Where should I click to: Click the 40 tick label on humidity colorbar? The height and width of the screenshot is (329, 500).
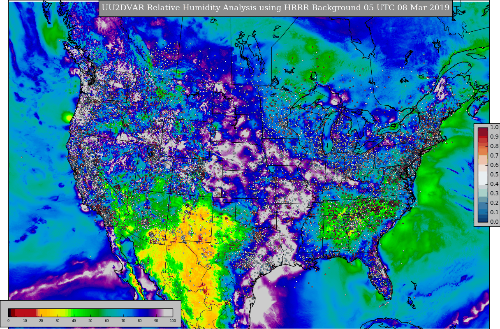pyautogui.click(x=74, y=321)
